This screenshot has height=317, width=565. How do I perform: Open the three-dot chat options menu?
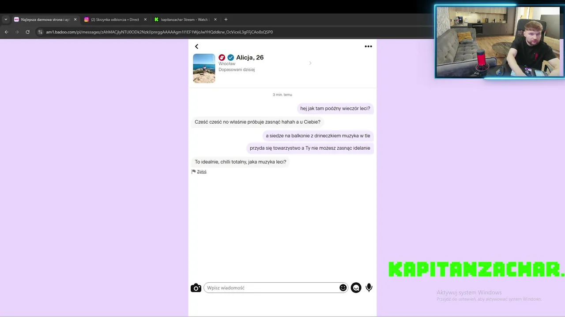[368, 46]
